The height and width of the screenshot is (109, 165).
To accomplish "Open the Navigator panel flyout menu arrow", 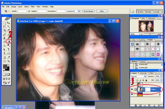I will point(162,18).
